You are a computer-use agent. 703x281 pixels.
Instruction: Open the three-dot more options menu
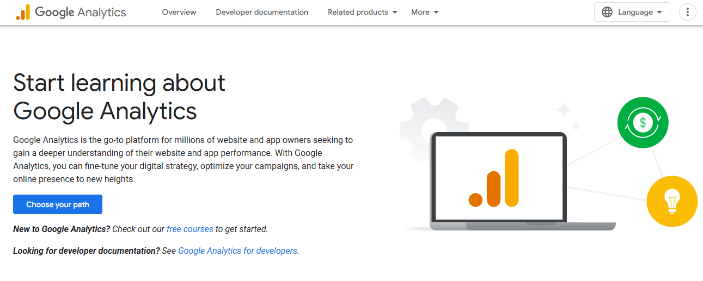click(688, 12)
